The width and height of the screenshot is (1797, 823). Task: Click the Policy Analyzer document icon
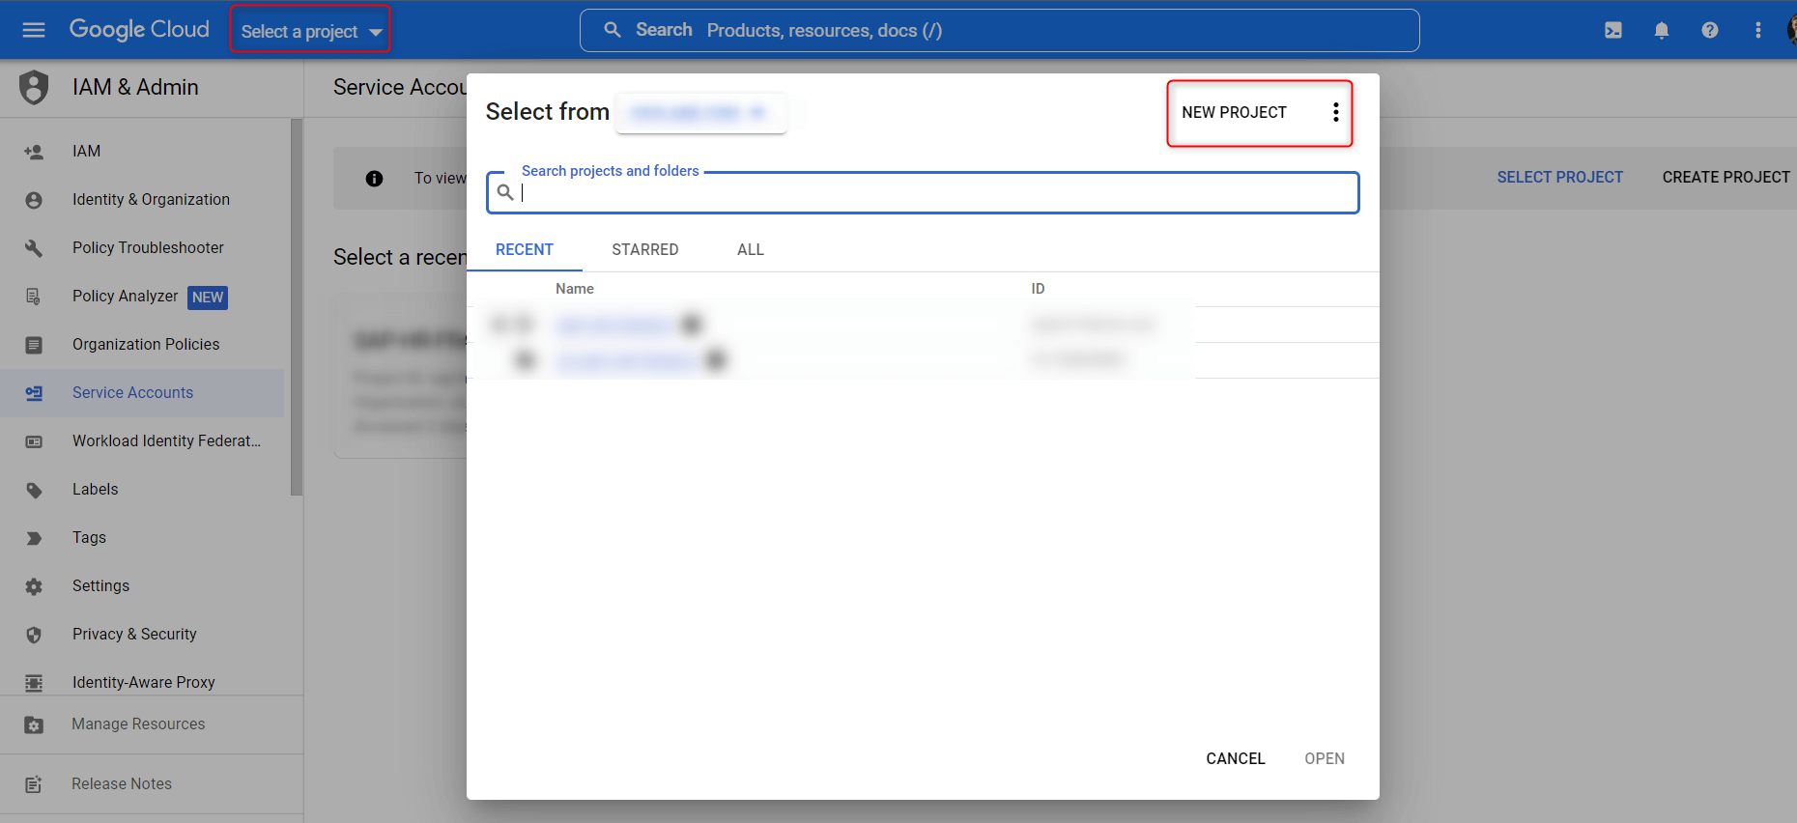(34, 297)
